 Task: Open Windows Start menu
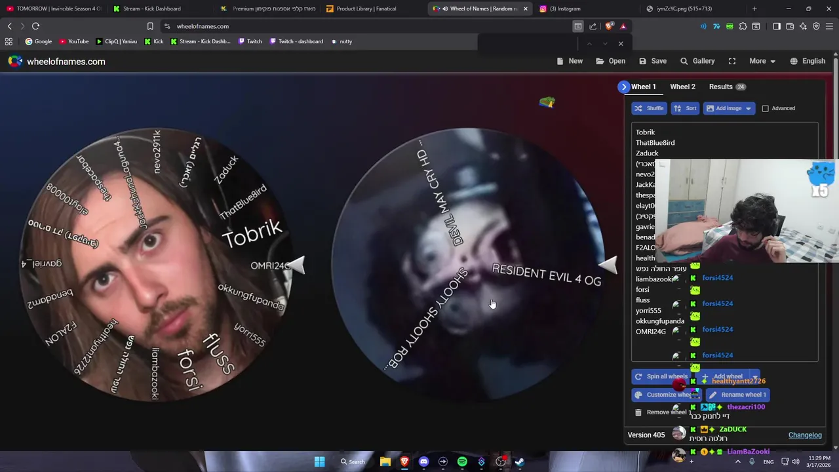pos(319,462)
